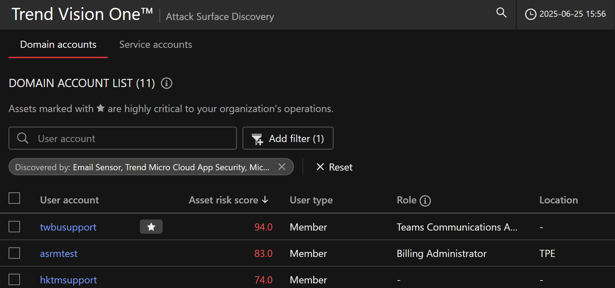Toggle the select-all checkbox in table header

tap(14, 198)
